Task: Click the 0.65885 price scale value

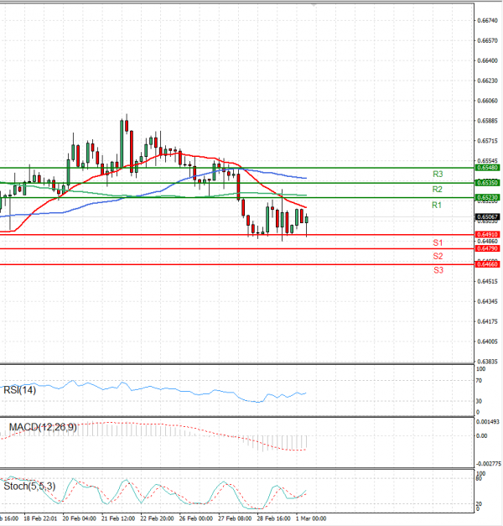Action: tap(488, 121)
